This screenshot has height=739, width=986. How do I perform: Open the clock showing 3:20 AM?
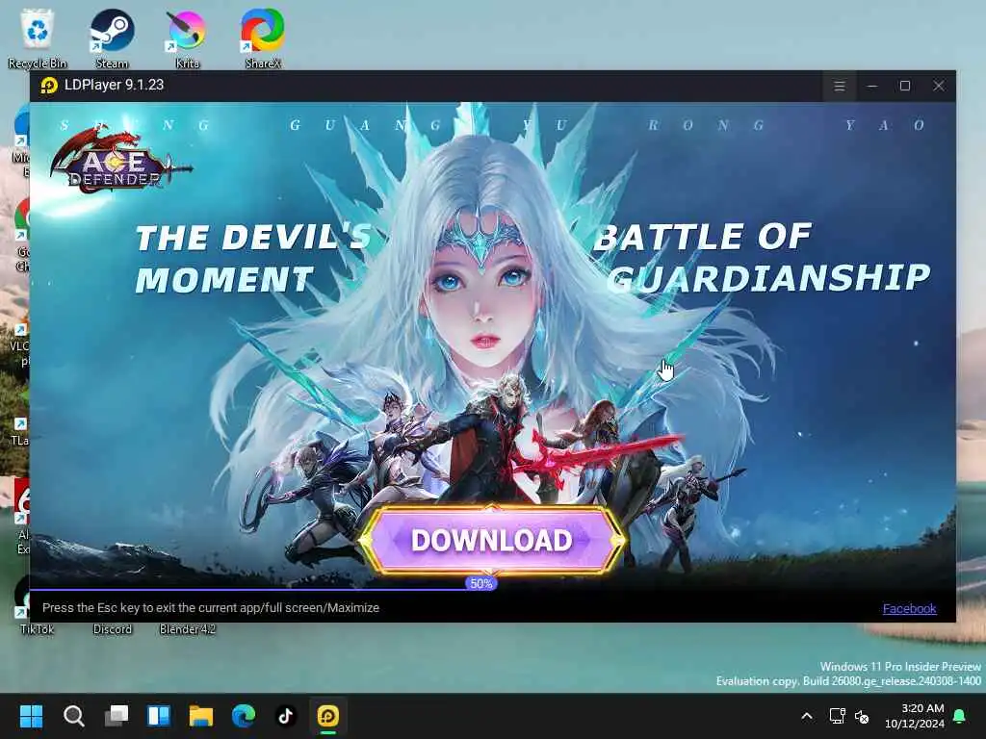pos(915,716)
